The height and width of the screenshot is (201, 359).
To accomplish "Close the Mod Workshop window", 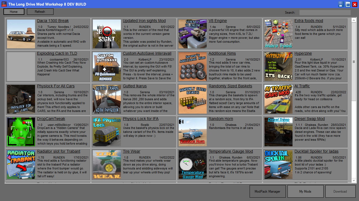I will coord(355,4).
